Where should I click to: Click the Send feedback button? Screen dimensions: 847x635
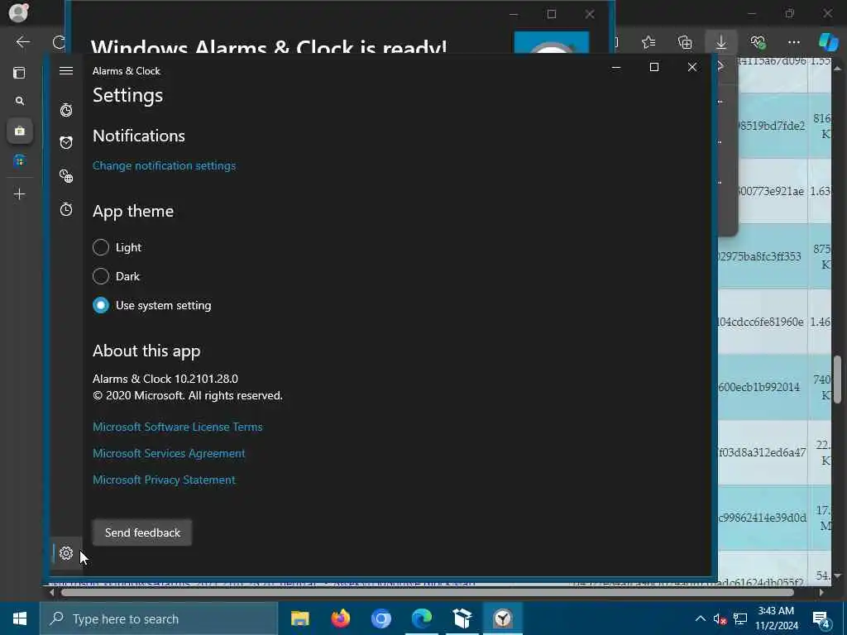[142, 532]
